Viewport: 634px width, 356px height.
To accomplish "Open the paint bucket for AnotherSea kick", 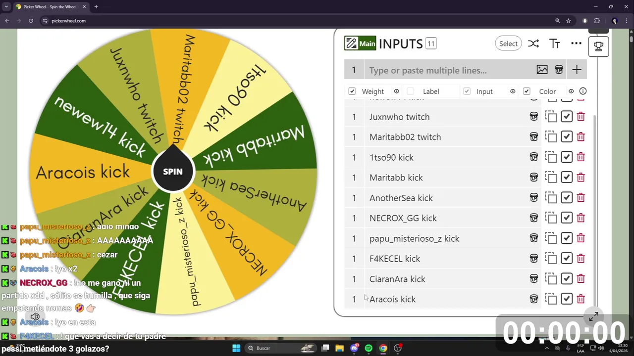I will 533,198.
